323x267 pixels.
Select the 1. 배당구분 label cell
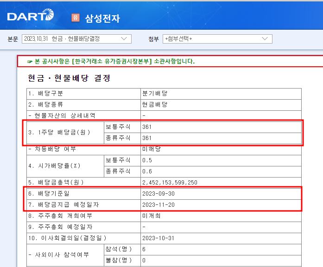(83, 94)
